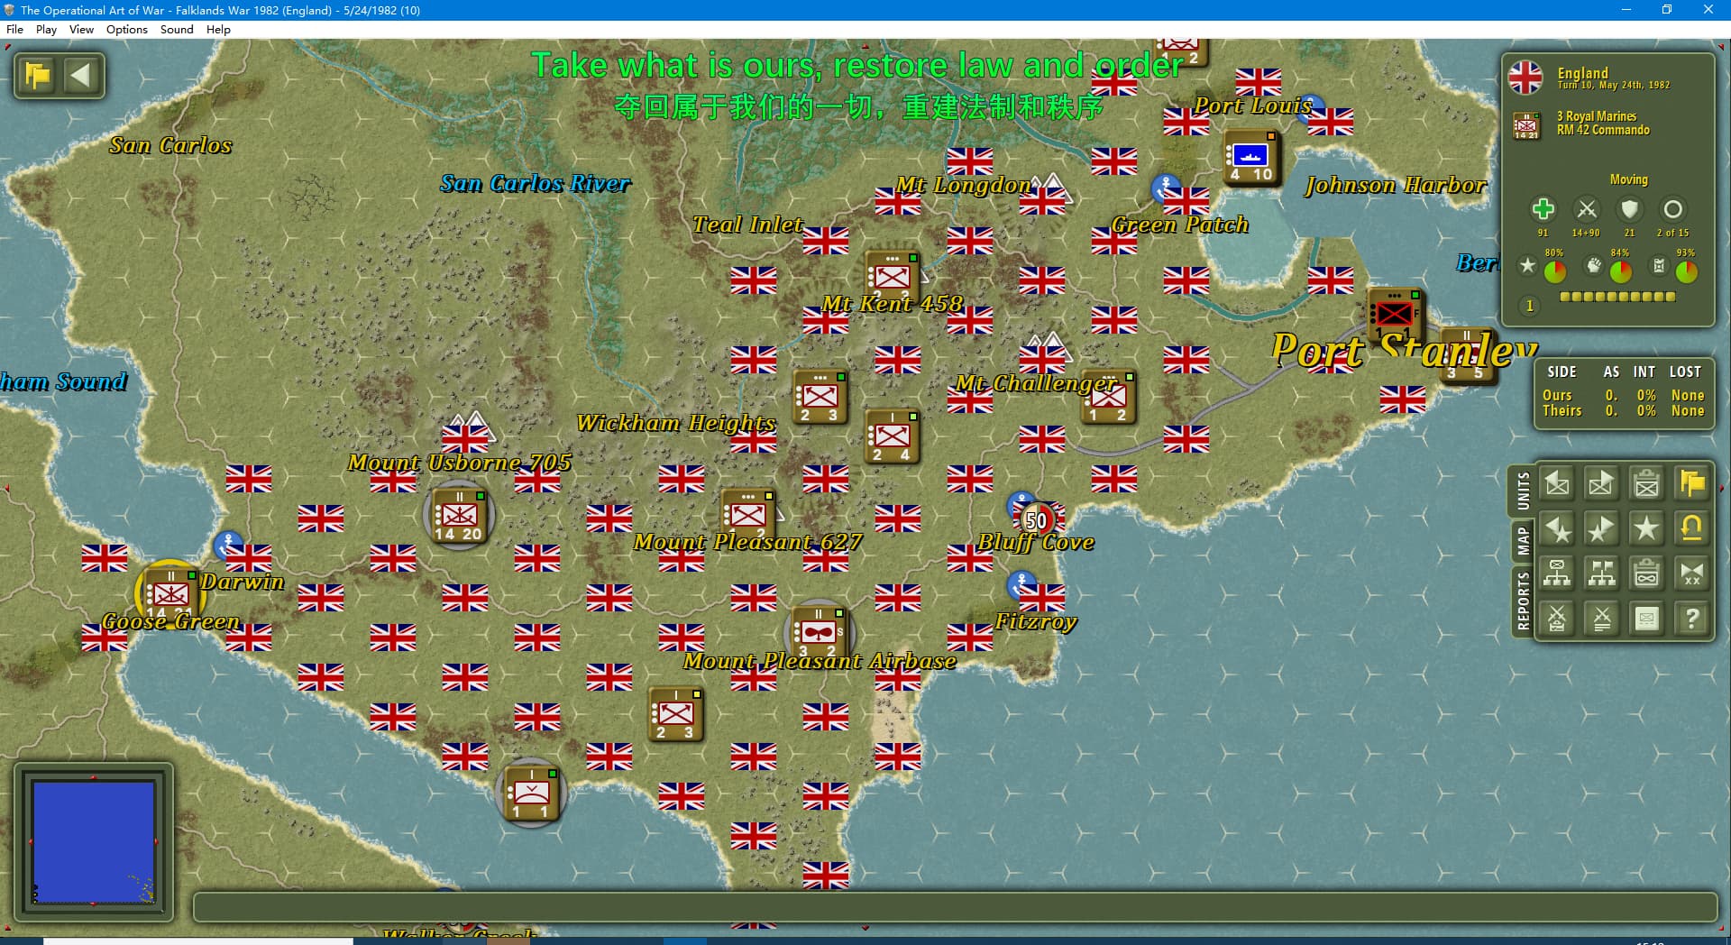Click the numbered 1 circle in unit panel
This screenshot has height=945, width=1731.
(x=1529, y=306)
